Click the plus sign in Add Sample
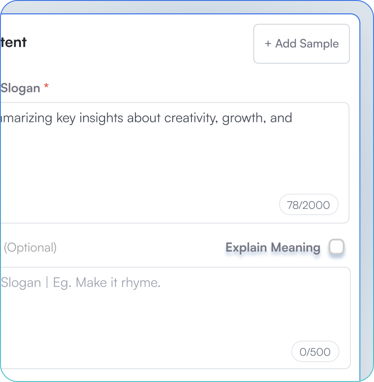 [268, 44]
